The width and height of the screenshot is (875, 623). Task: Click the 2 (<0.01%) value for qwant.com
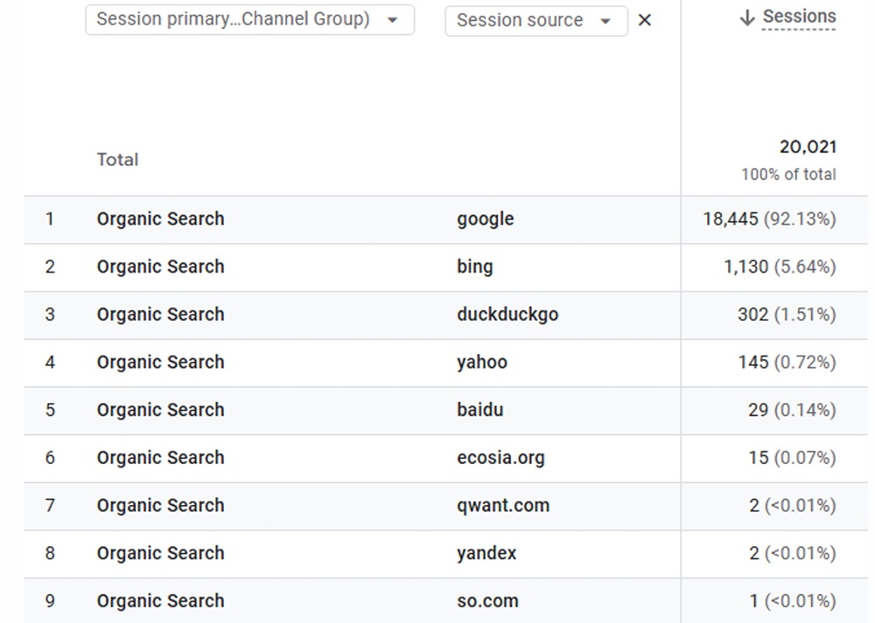click(793, 506)
